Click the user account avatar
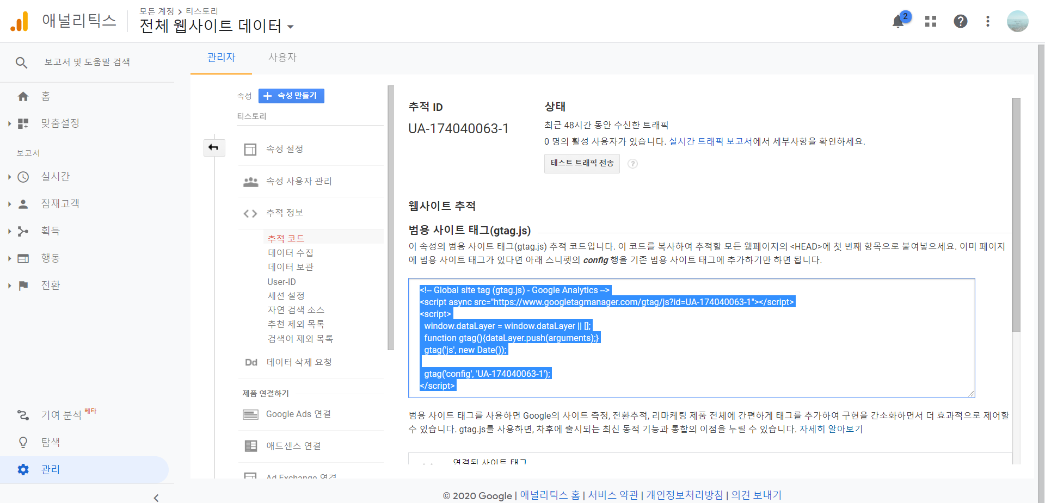The height and width of the screenshot is (503, 1045). click(1017, 21)
